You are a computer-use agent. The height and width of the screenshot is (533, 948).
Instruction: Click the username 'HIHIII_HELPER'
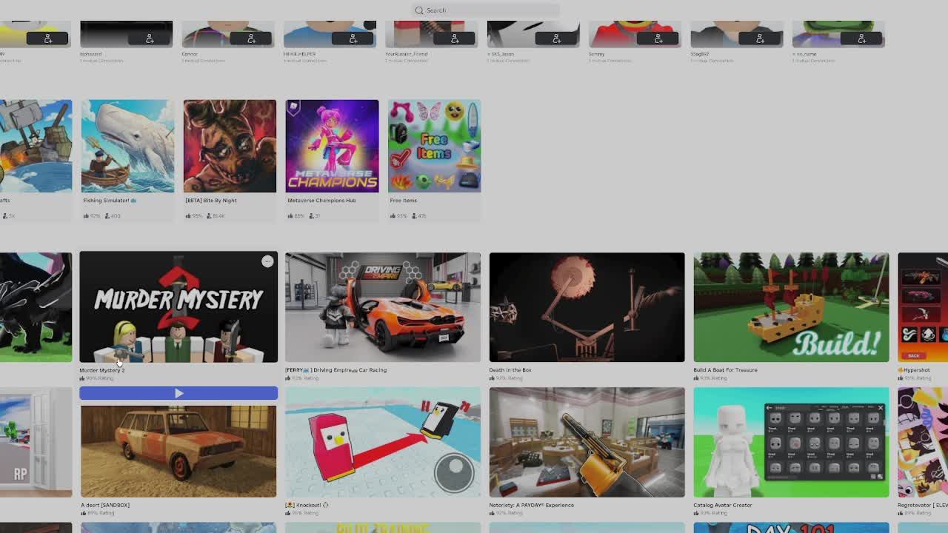pos(299,54)
